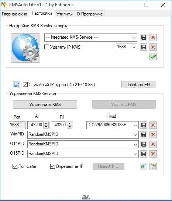Uncheck Случайный IP адрес checkbox

click(x=25, y=84)
